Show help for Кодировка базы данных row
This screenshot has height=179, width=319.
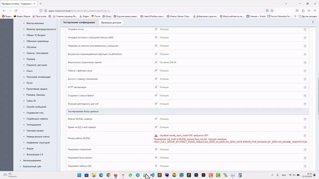tap(305, 158)
